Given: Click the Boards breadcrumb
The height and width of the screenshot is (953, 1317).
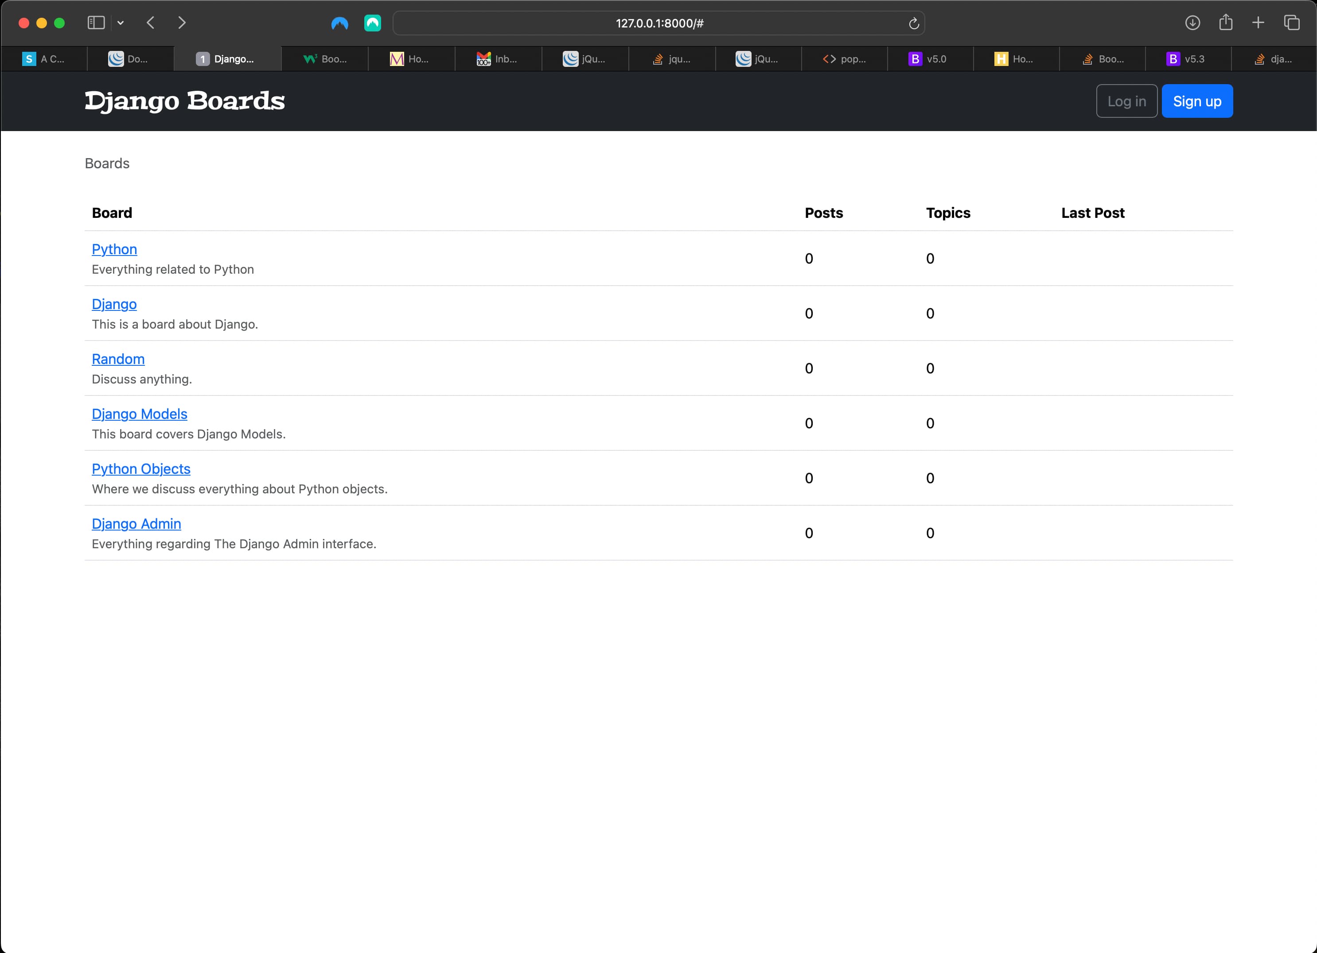Looking at the screenshot, I should pyautogui.click(x=107, y=163).
